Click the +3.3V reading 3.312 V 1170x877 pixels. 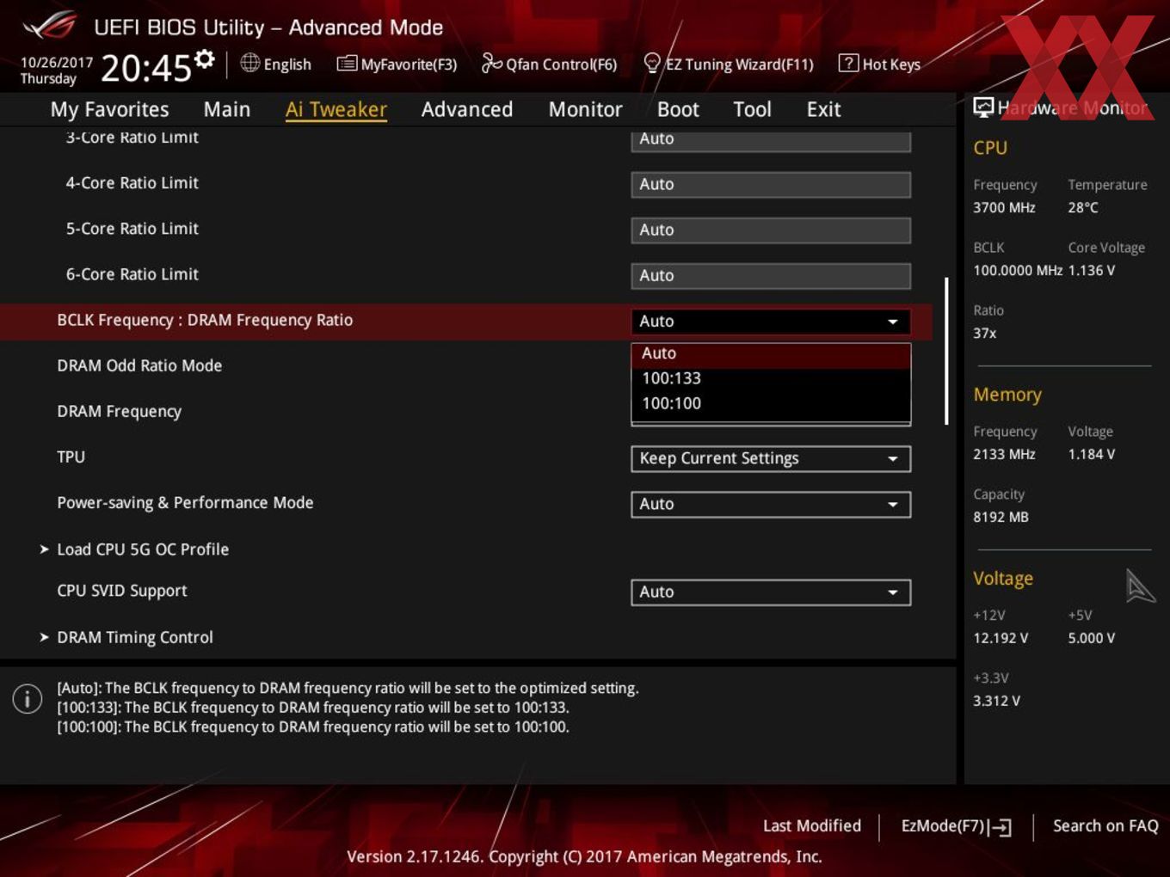[x=996, y=702]
